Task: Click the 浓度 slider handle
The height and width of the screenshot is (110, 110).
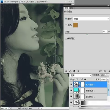Action: coord(87,34)
